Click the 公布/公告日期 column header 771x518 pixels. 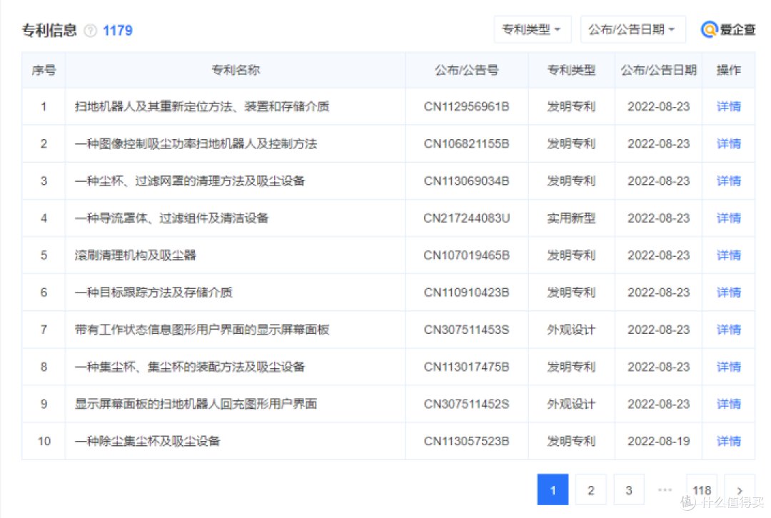point(658,70)
